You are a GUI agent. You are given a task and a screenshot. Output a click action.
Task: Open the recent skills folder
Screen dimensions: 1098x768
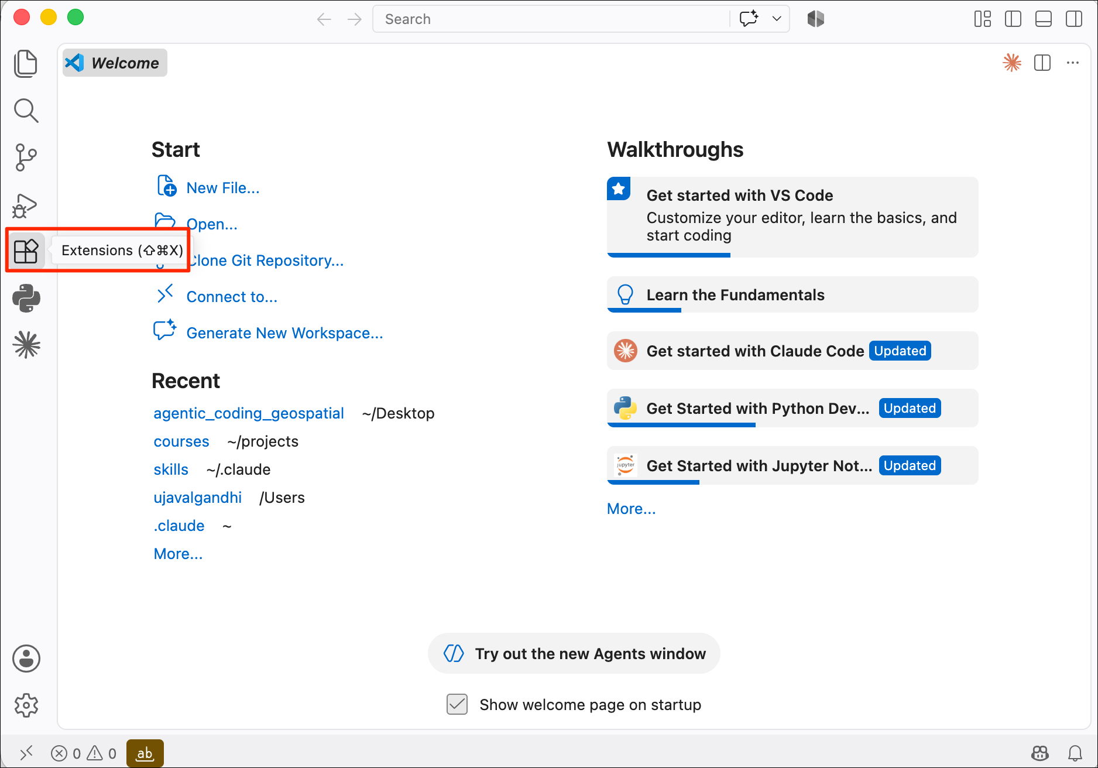click(171, 469)
